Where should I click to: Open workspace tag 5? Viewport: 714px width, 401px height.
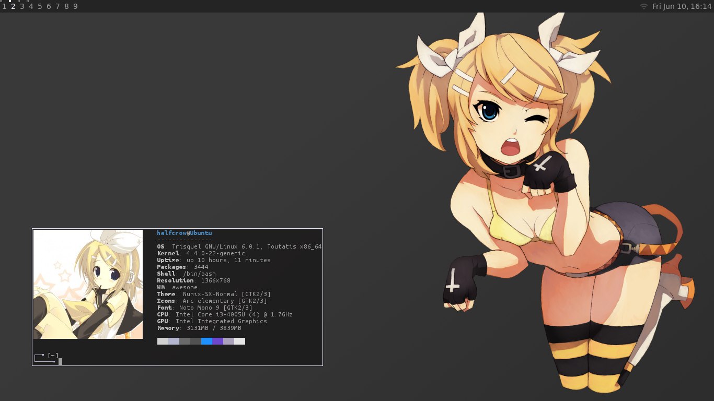40,6
